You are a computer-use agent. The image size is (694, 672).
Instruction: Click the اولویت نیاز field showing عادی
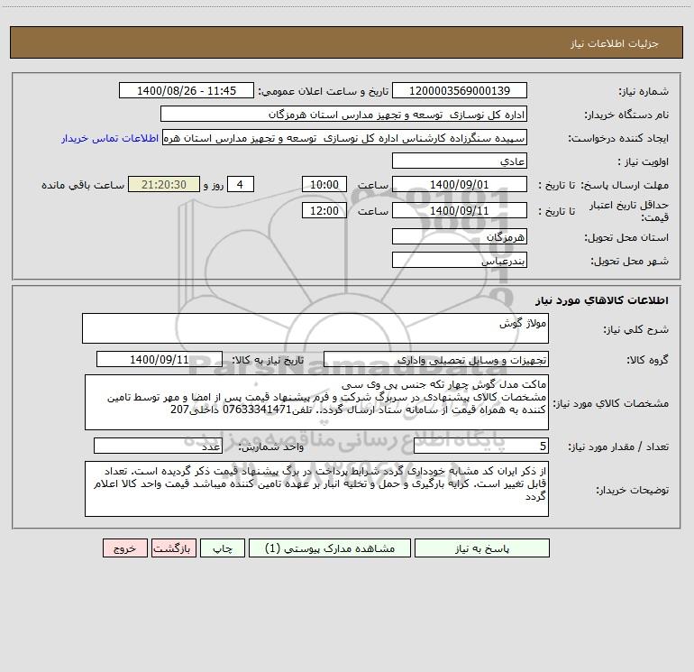point(460,161)
